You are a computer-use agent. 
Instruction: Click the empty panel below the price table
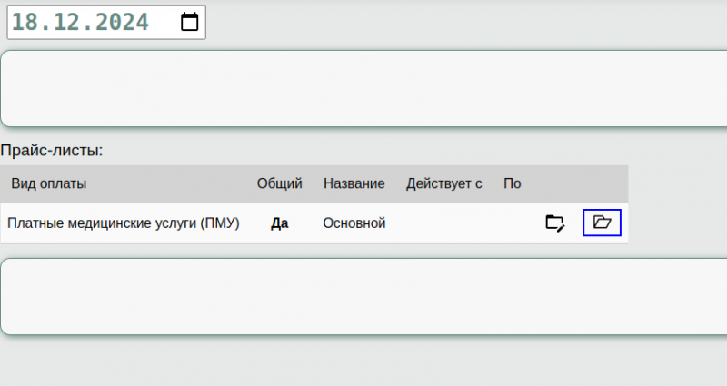coord(363,296)
